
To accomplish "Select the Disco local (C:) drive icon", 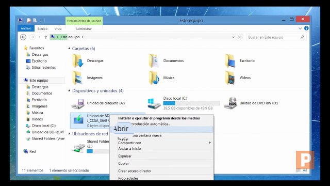I will pyautogui.click(x=154, y=104).
